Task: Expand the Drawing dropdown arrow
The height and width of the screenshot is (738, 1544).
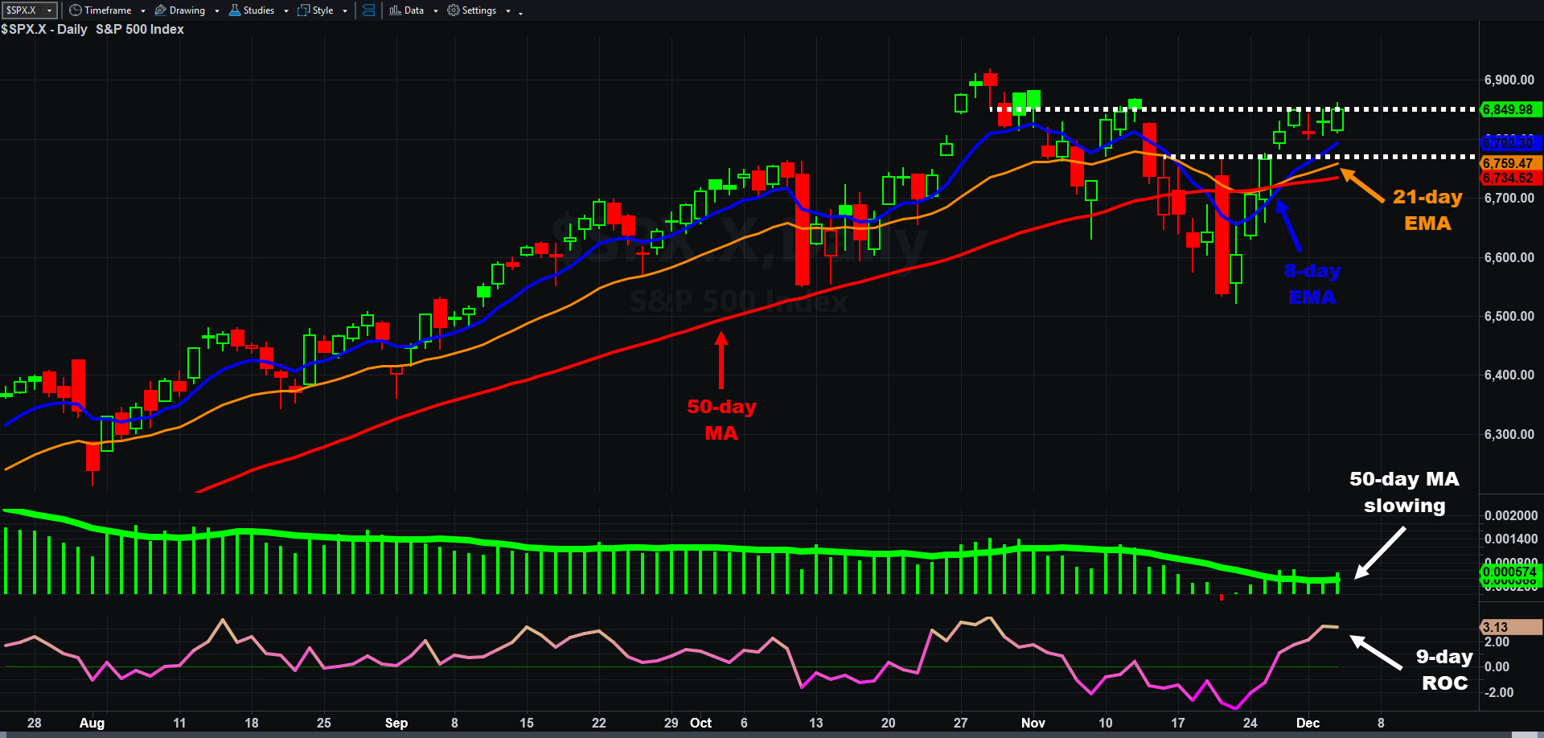Action: tap(217, 11)
